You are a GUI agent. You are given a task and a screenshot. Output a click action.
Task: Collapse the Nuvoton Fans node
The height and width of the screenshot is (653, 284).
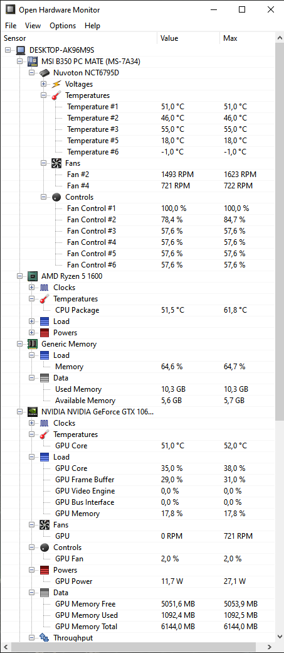[43, 163]
